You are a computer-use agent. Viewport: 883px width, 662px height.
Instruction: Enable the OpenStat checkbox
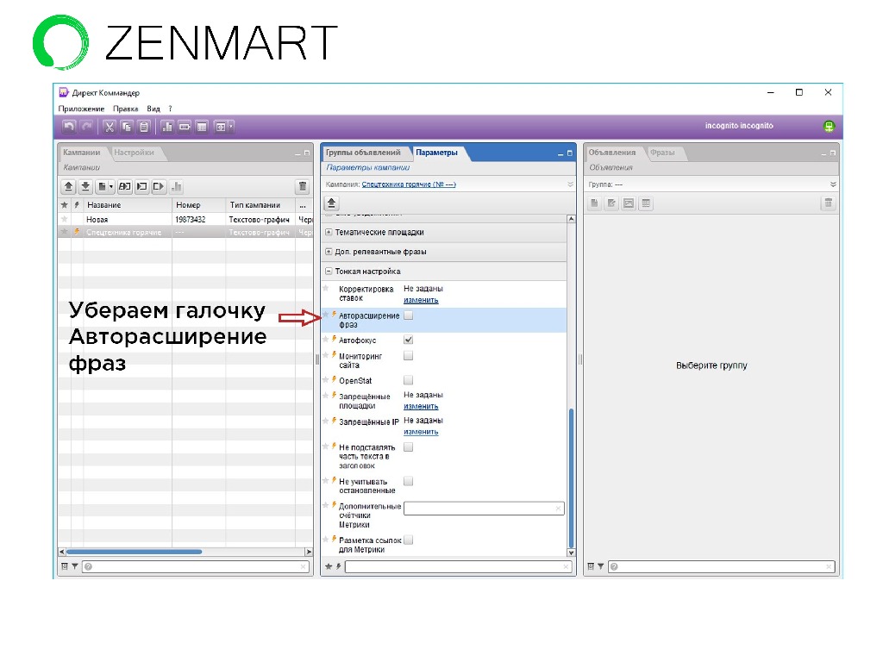pos(408,380)
